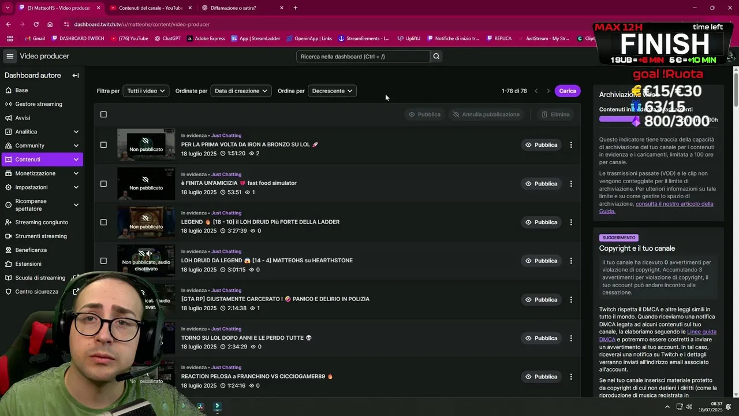This screenshot has width=739, height=416.
Task: Go to the previous page of videos
Action: pos(536,91)
